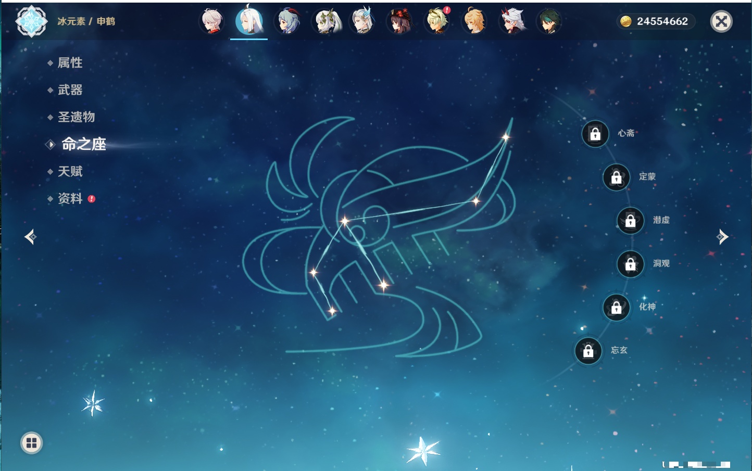Select Xiao's dark green-haired portrait

pyautogui.click(x=549, y=21)
